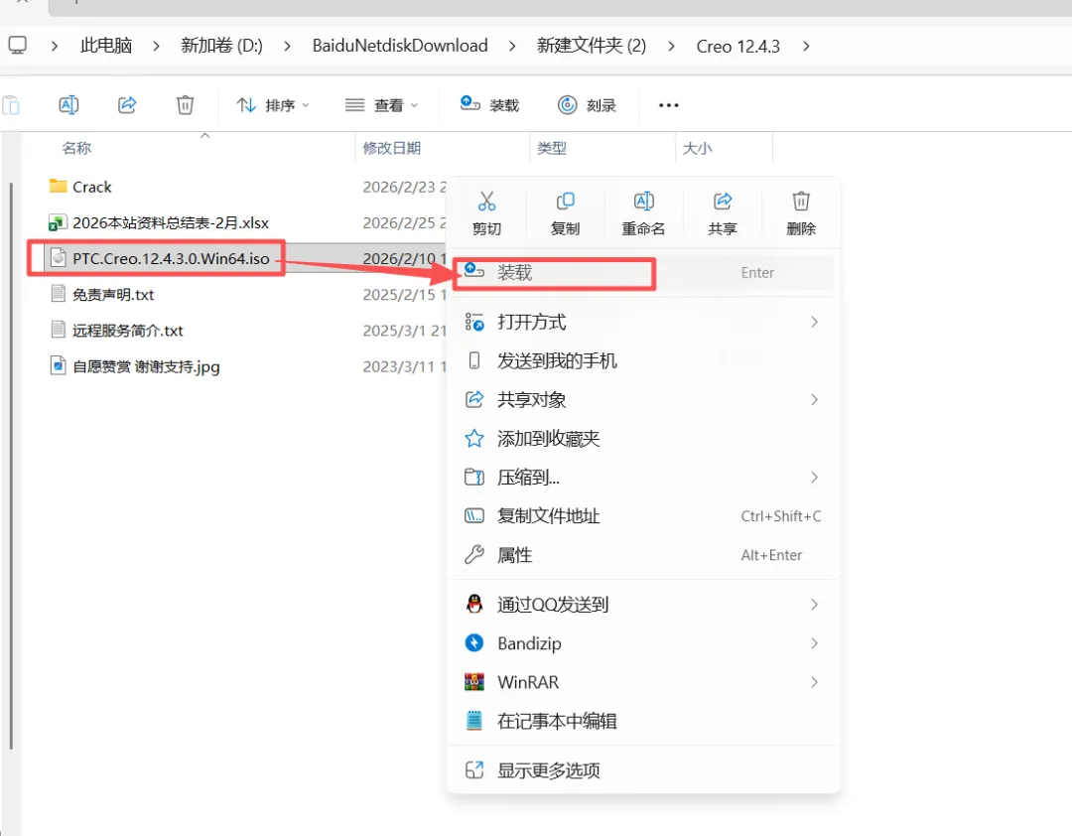1072x836 pixels.
Task: Select the Crack folder
Action: [x=91, y=187]
